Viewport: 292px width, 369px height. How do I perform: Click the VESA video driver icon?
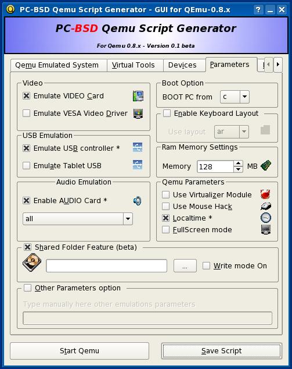(x=138, y=113)
